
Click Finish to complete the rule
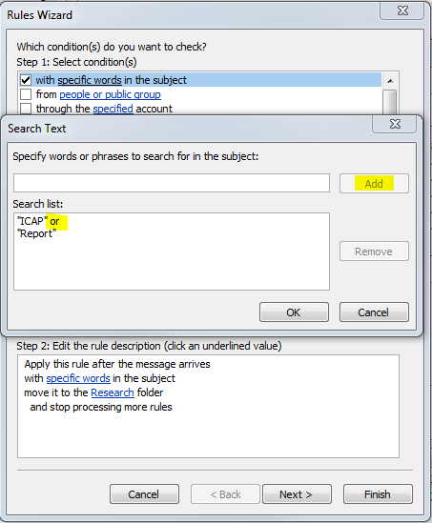pos(378,494)
